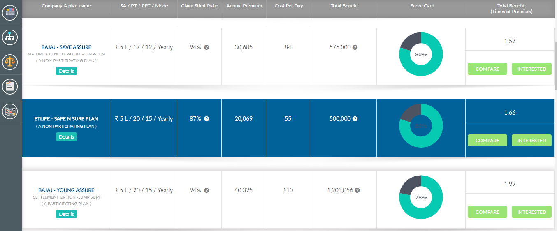Open the document notes sidebar icon
557x231 pixels.
click(11, 86)
